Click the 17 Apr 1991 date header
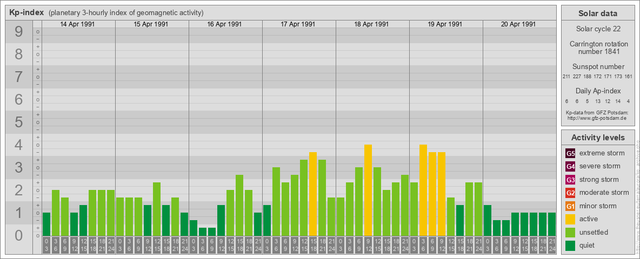The height and width of the screenshot is (259, 640). pyautogui.click(x=298, y=24)
